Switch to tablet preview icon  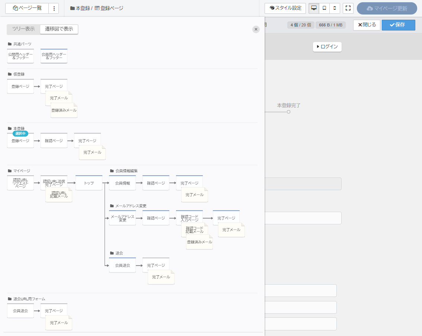(324, 8)
